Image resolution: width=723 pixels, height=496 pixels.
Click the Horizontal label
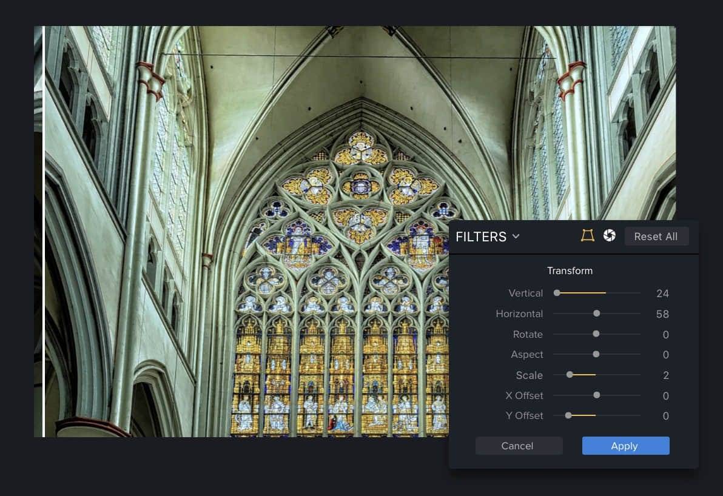pos(519,314)
